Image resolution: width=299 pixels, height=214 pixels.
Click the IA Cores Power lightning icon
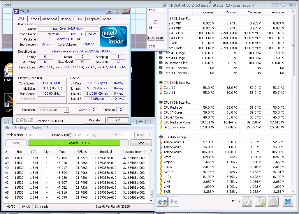161,127
